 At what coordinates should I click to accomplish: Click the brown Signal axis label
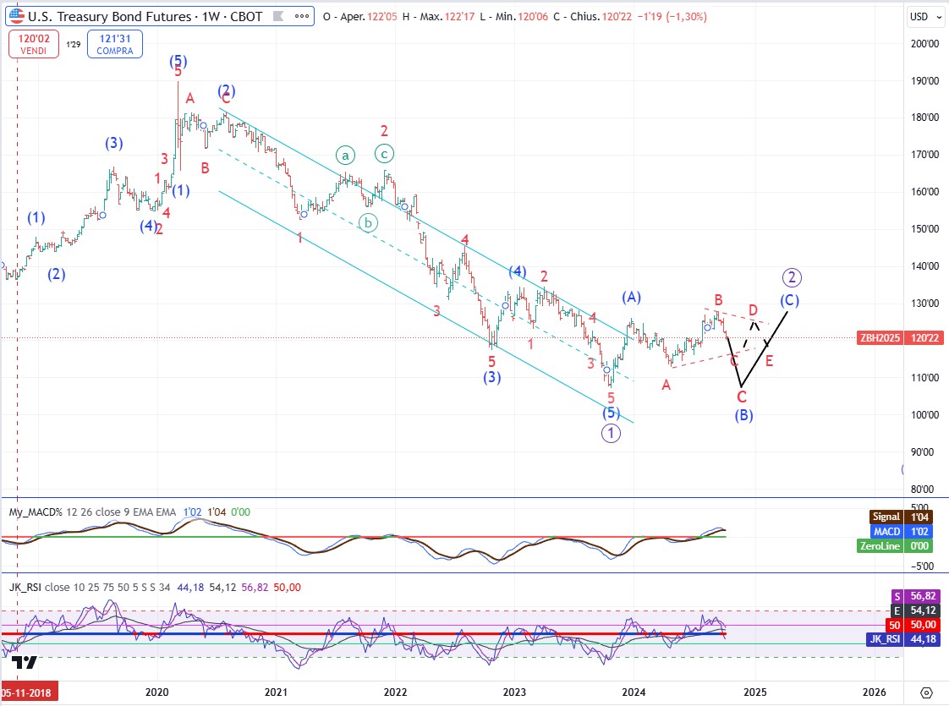886,517
